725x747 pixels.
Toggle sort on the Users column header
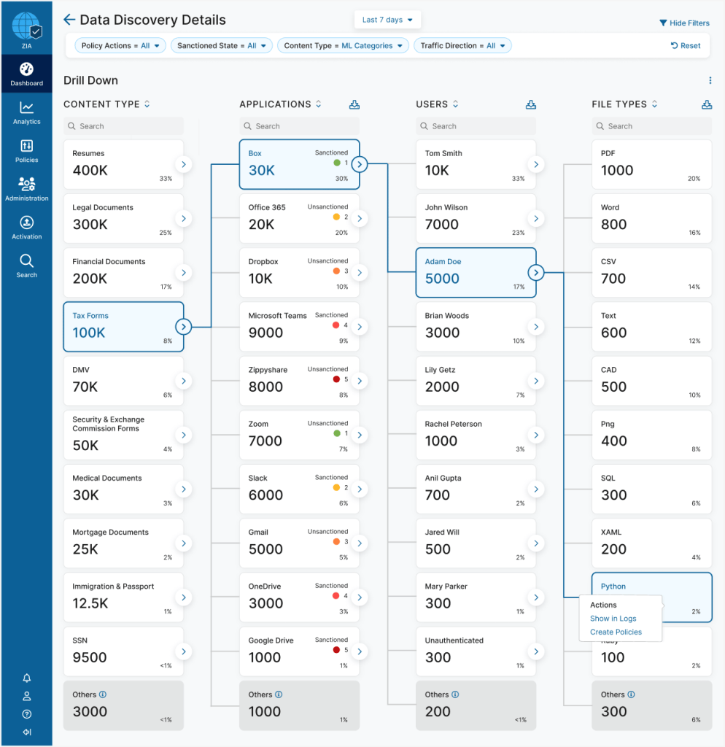456,104
